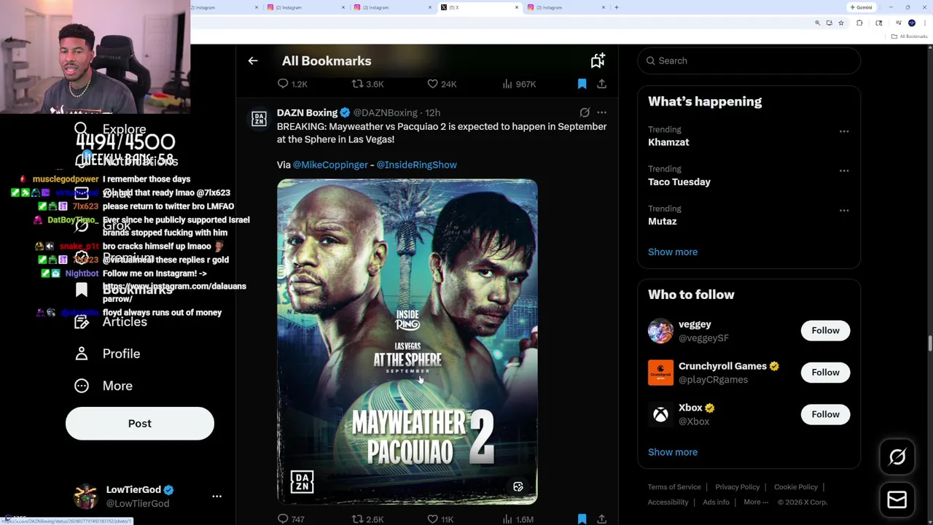View analytics showing 1.6M views
This screenshot has height=525, width=933.
pos(518,519)
